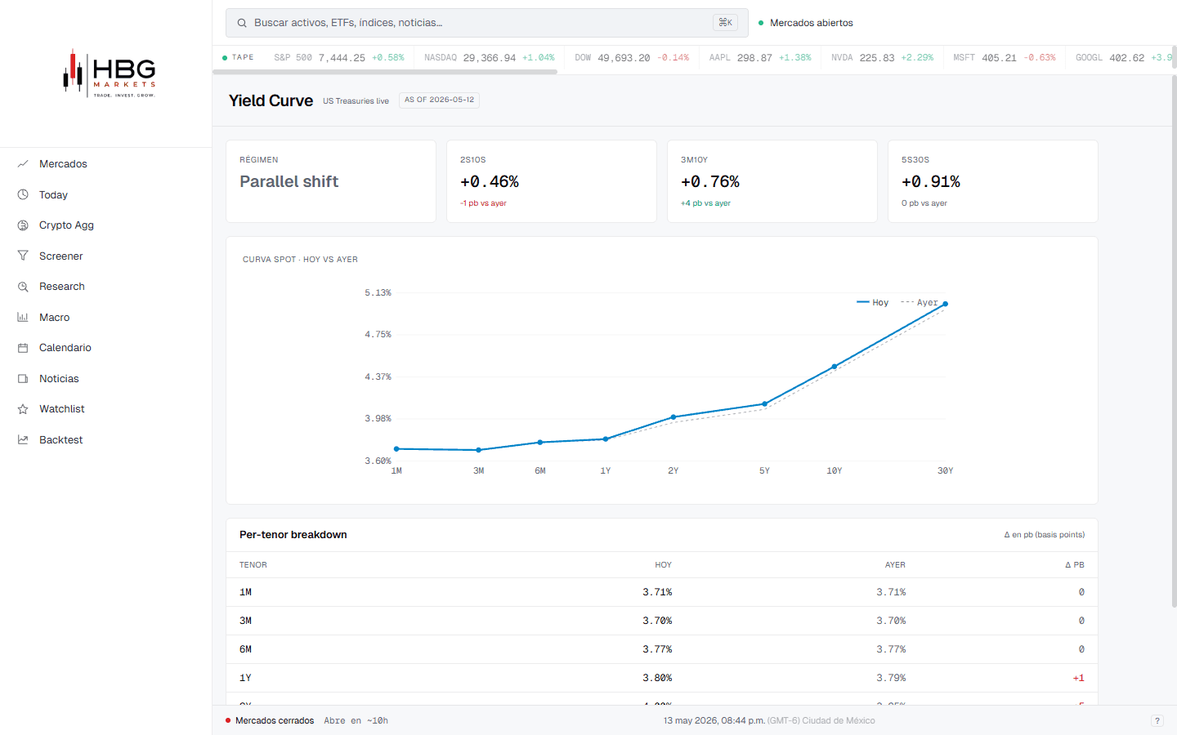This screenshot has height=735, width=1177.
Task: Focus the Buscar activos search field
Action: (x=487, y=23)
